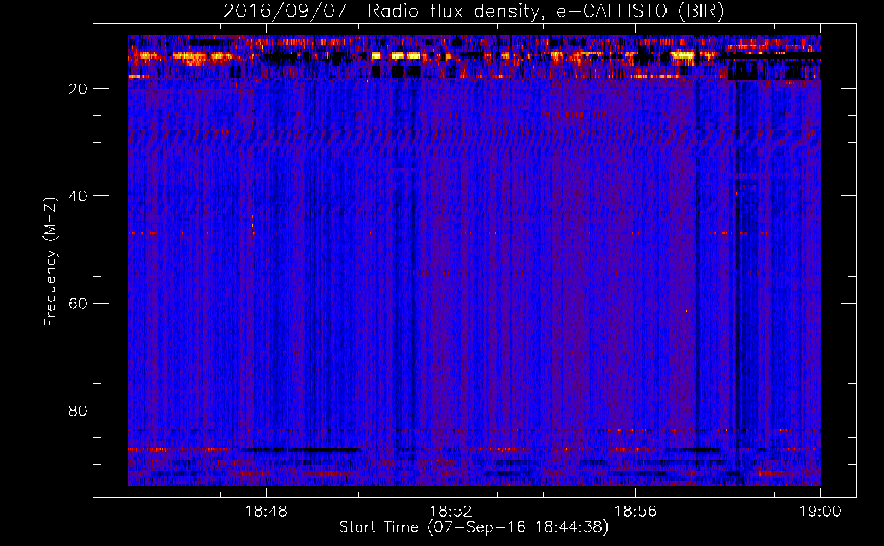Click the 'Start Time (07-Sep-16 18:44:38)' label
This screenshot has width=884, height=546.
tap(474, 527)
